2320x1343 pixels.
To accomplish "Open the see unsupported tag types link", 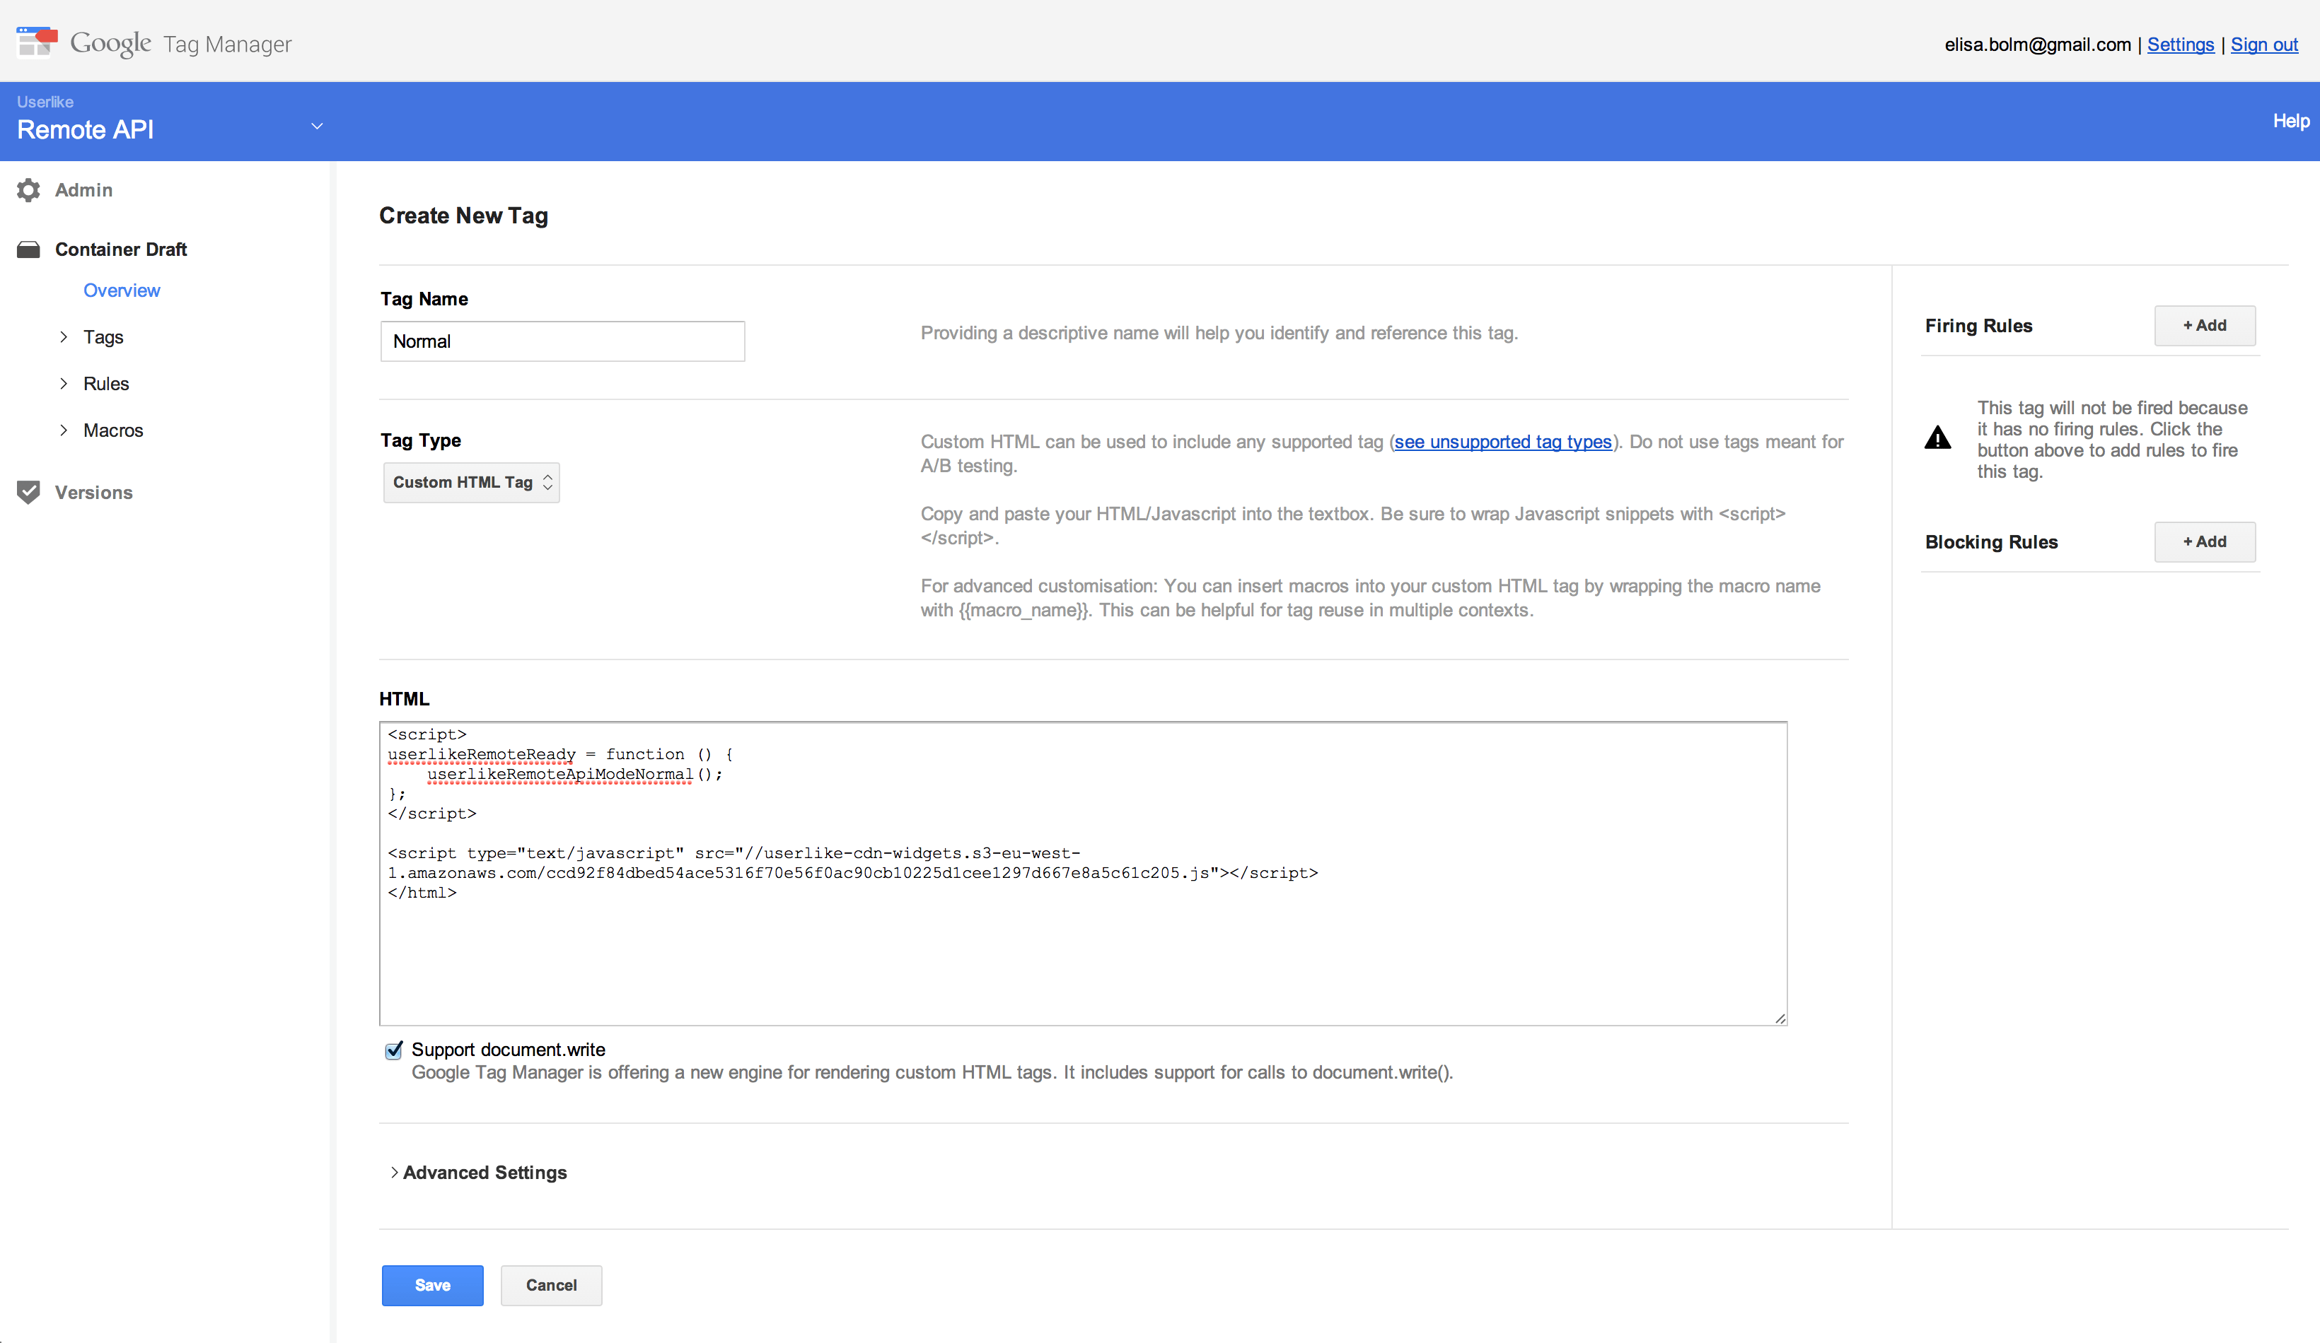I will tap(1502, 442).
